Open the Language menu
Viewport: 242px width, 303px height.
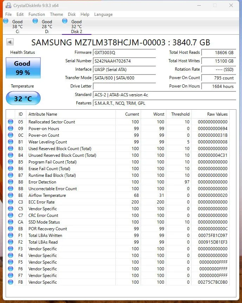click(103, 14)
